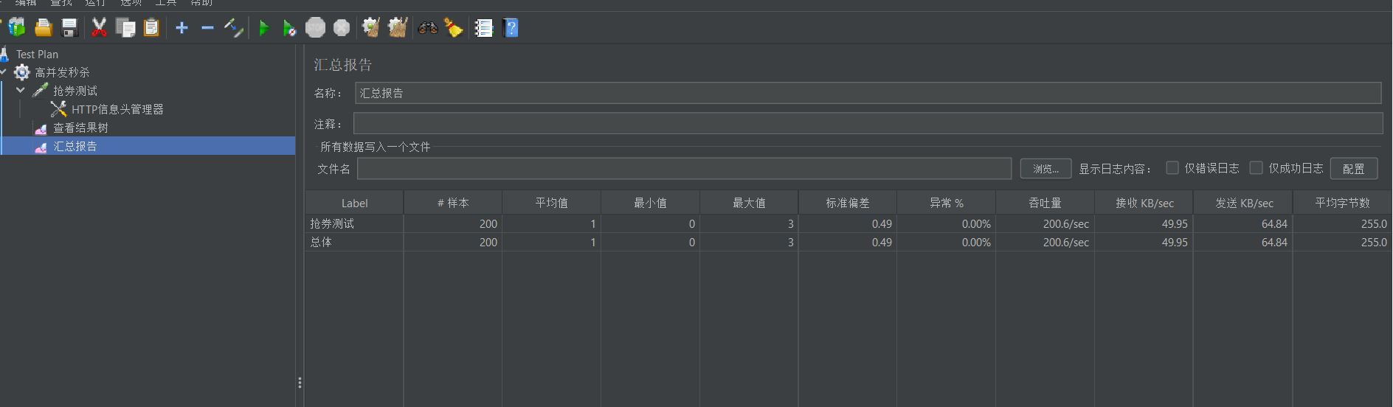Screen dimensions: 1393x407
Task: Click the listener icon beside 汇总报告
Action: [x=41, y=147]
